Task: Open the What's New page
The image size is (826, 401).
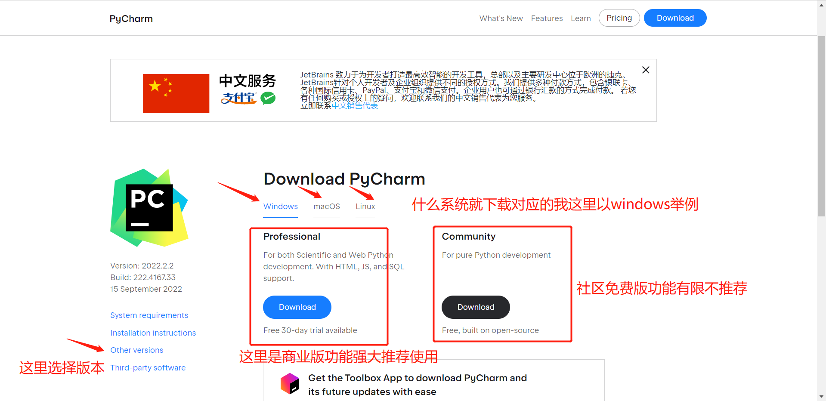Action: (x=501, y=19)
